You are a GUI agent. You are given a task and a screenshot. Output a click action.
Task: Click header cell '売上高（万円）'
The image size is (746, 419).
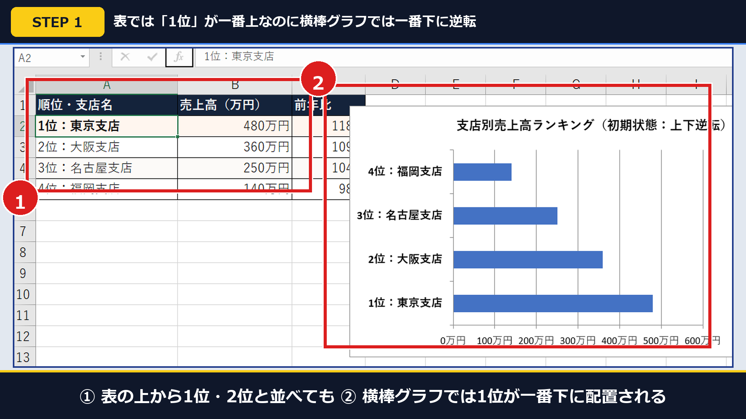tap(235, 105)
